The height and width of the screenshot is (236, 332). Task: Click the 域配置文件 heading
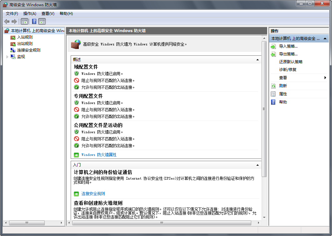tap(86, 67)
